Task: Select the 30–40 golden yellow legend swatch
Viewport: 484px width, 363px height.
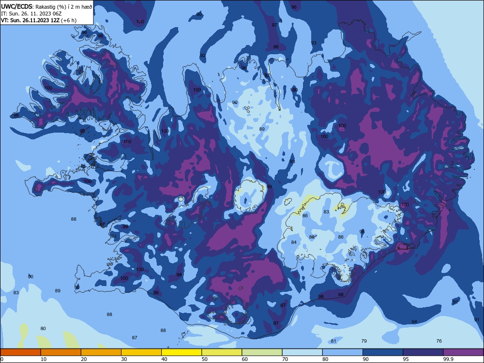Action: [x=141, y=352]
